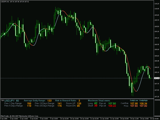Image resolution: width=160 pixels, height=120 pixels.
Task: Click the 108.60 price axis label
Action: 157,56
